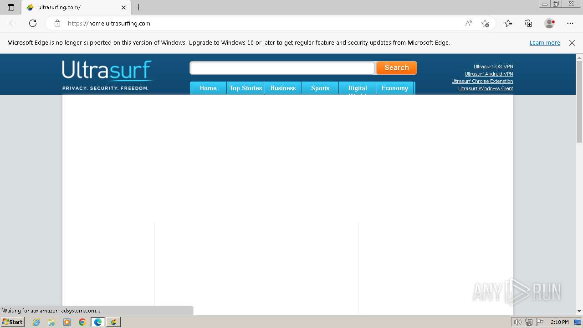The width and height of the screenshot is (583, 328).
Task: Select the Business tab
Action: click(x=283, y=88)
